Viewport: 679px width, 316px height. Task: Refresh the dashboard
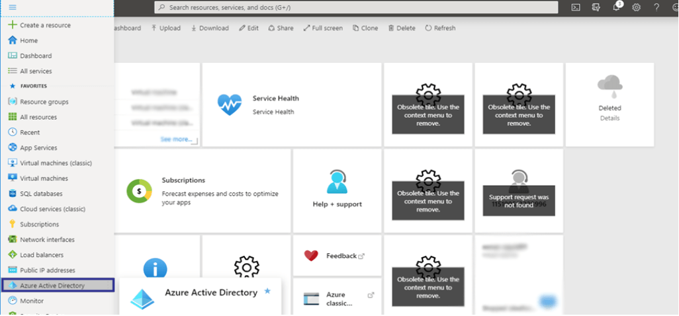tap(440, 28)
